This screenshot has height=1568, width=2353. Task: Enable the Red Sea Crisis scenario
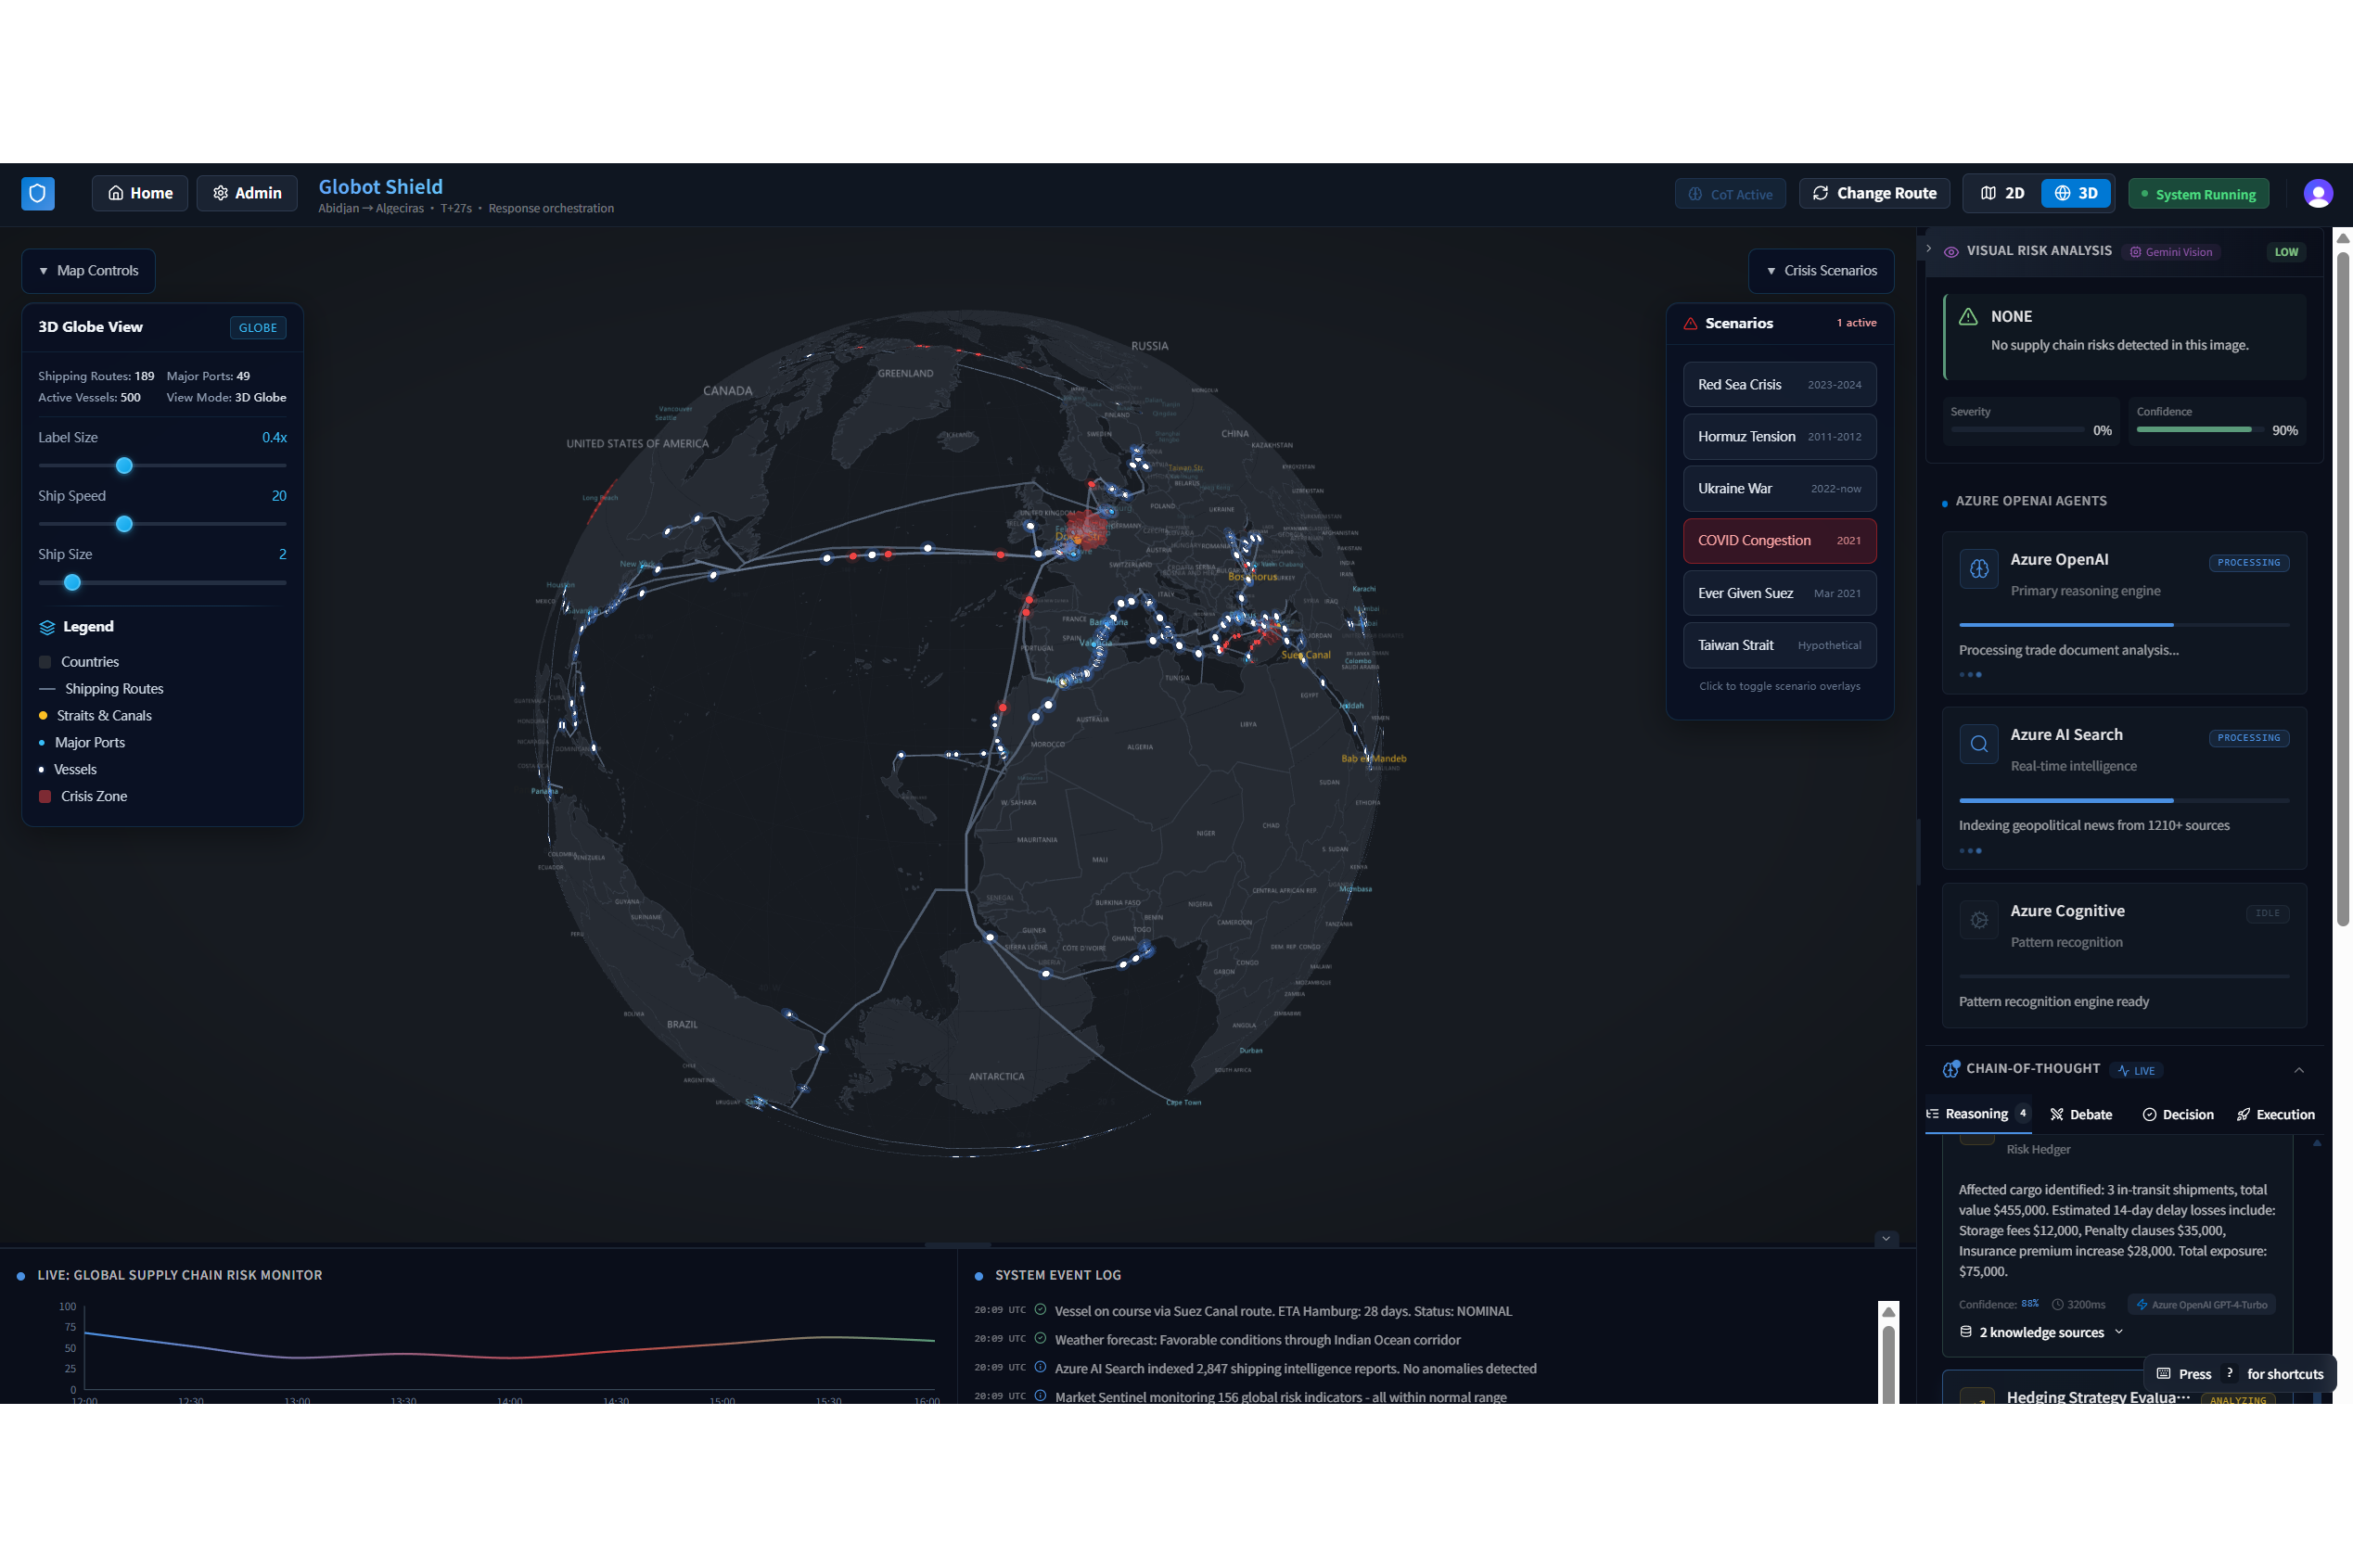click(1778, 385)
